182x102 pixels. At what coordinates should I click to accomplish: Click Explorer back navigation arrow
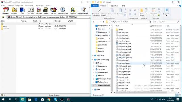click(94, 22)
